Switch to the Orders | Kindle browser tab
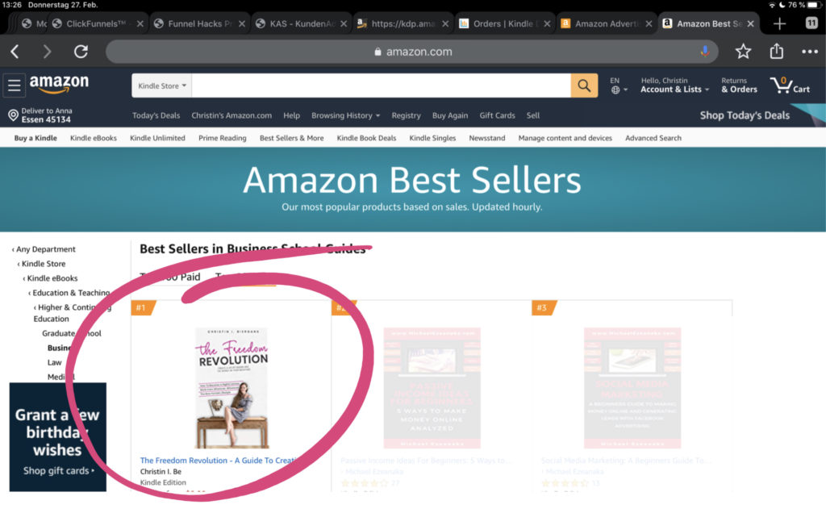This screenshot has height=509, width=826. (503, 23)
